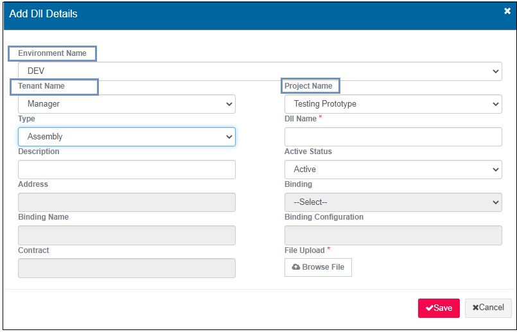This screenshot has width=517, height=332.
Task: Expand the Tenant Name dropdown showing Manager
Action: [x=127, y=103]
